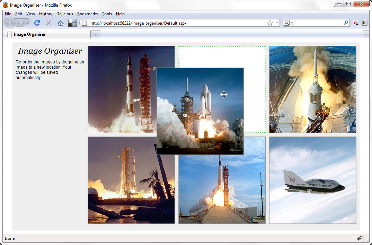Minimize the Firefox window

(339, 4)
